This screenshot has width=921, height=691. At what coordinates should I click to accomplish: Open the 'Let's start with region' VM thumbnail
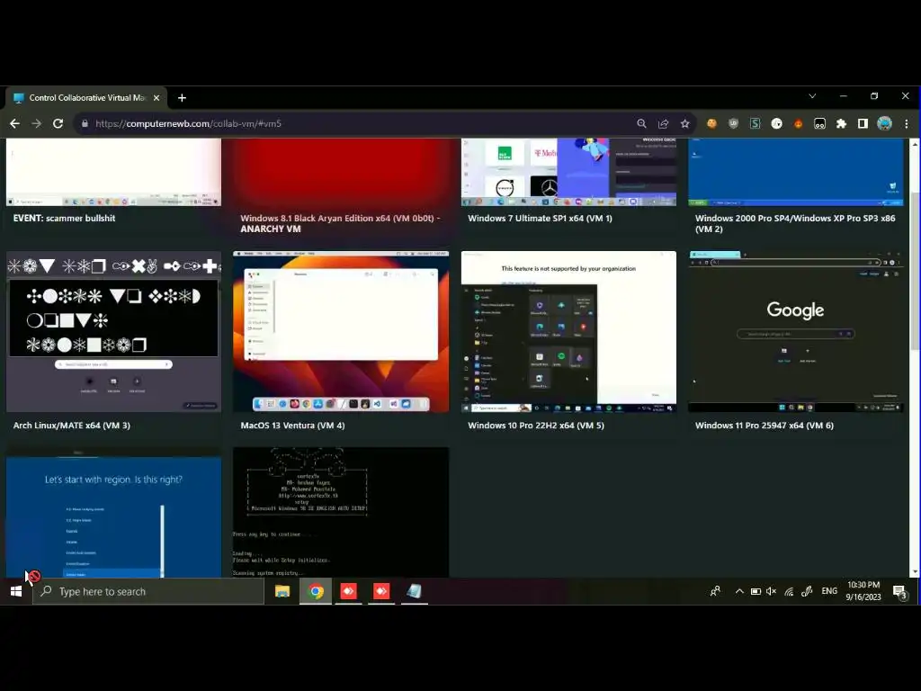[x=113, y=512]
